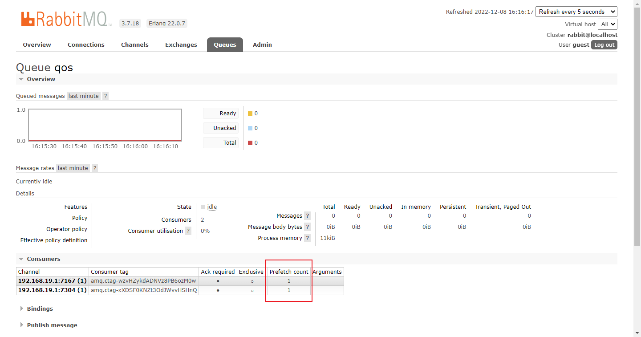Click the Prefetch count column header
This screenshot has width=641, height=337.
(289, 272)
